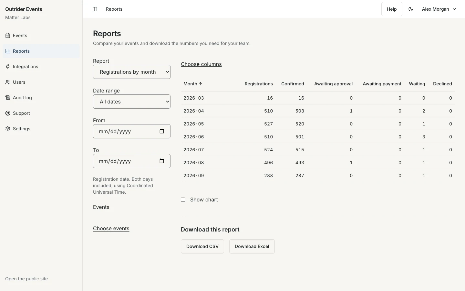465x291 pixels.
Task: Click the 2026-09 month cell
Action: coord(194,176)
